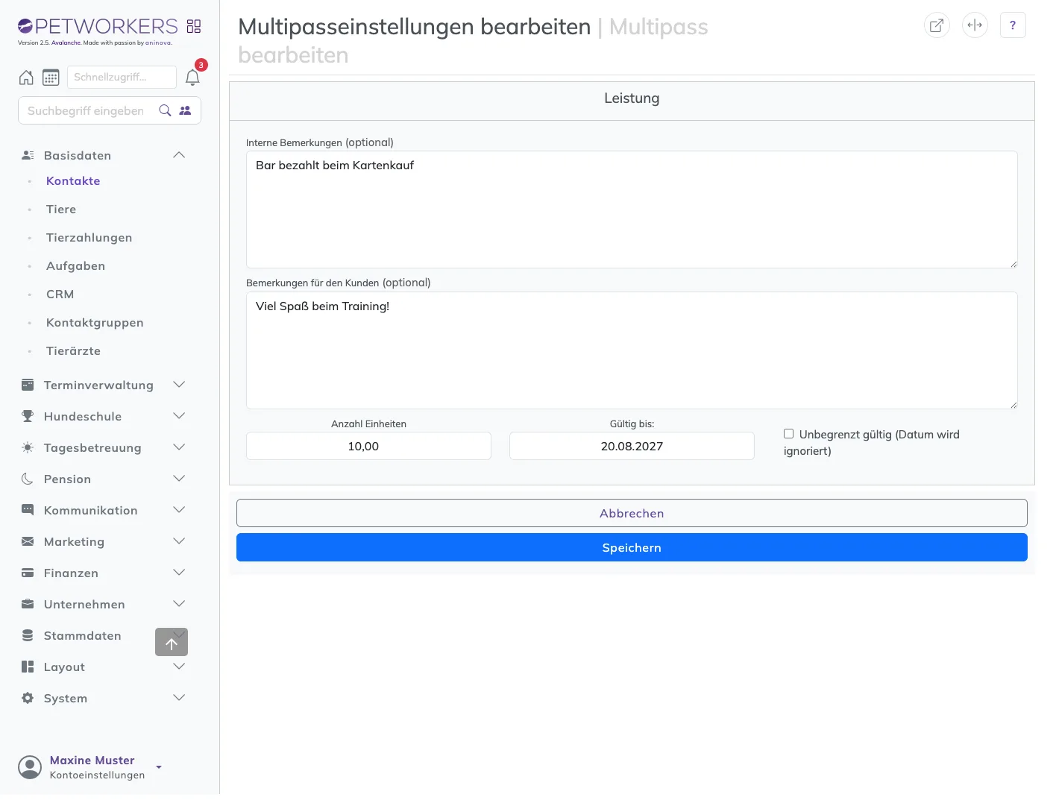Image resolution: width=1056 pixels, height=806 pixels.
Task: Click the contacts people icon in search box
Action: [186, 110]
